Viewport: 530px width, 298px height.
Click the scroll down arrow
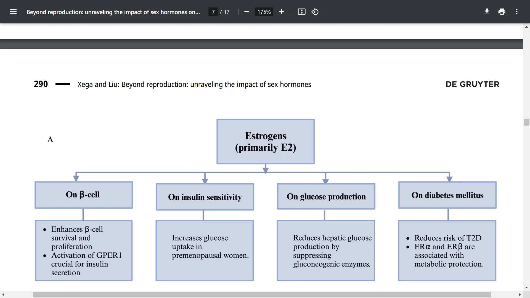pos(526,288)
